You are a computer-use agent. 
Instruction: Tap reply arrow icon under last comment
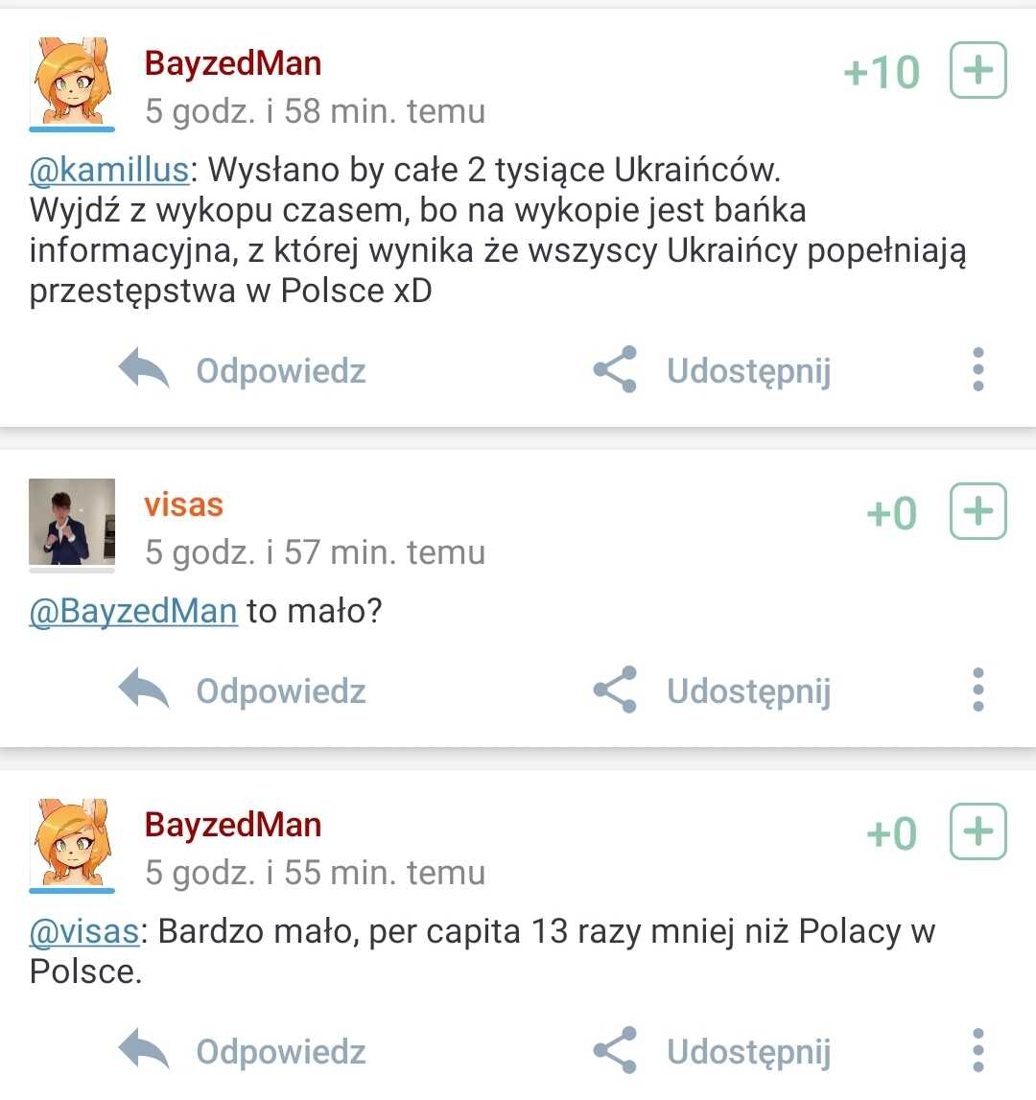(144, 1049)
